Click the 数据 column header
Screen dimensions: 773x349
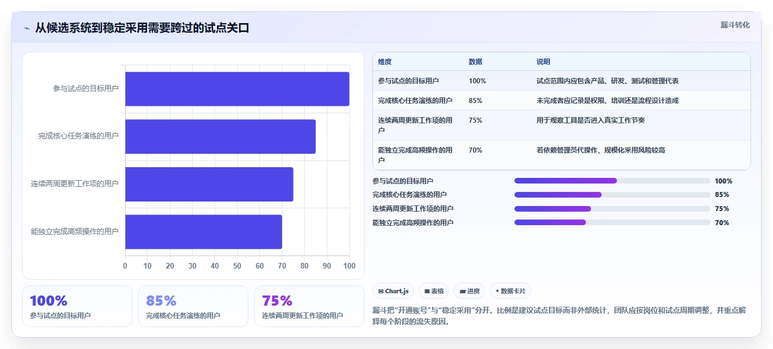pyautogui.click(x=476, y=62)
